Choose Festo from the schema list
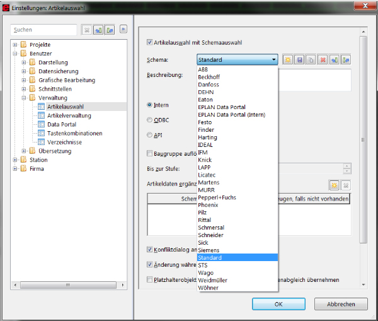The width and height of the screenshot is (378, 321). [x=238, y=122]
